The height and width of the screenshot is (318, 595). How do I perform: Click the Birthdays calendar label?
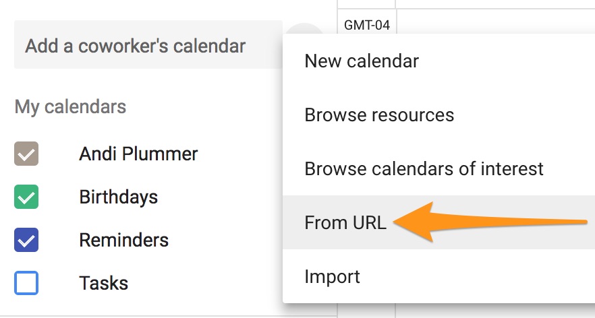click(118, 197)
